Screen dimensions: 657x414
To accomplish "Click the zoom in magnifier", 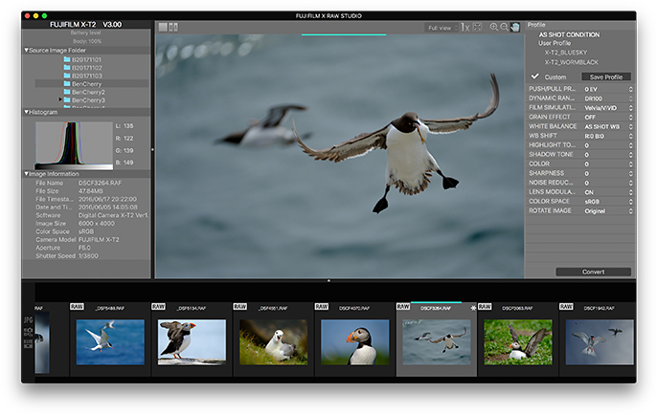I will 494,28.
